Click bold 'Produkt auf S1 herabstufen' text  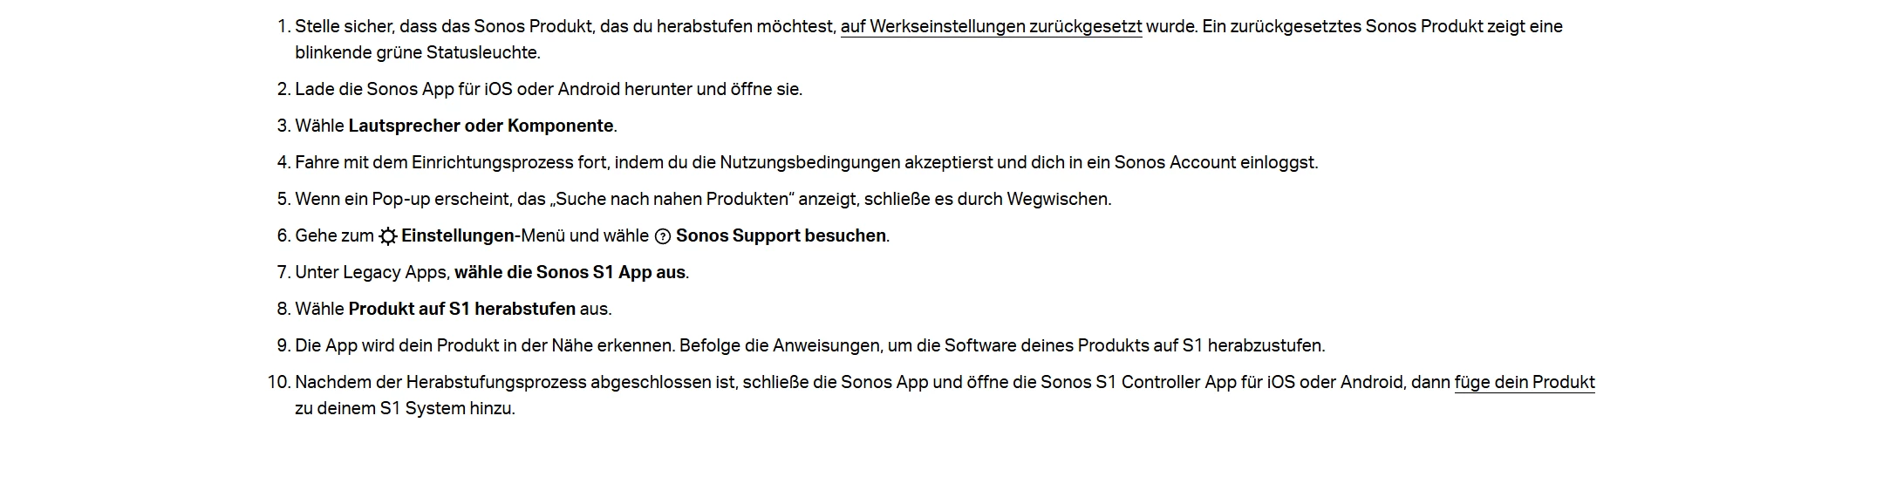pyautogui.click(x=462, y=309)
